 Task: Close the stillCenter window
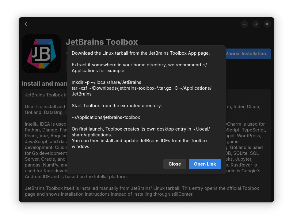(x=267, y=24)
